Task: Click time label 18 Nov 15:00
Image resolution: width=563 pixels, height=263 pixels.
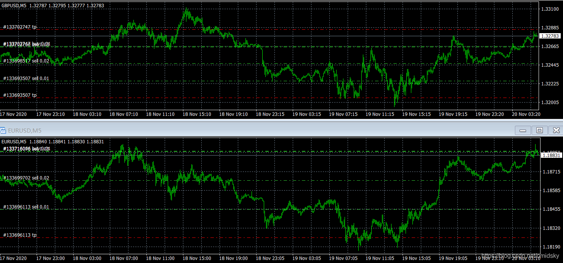Action: click(x=197, y=258)
